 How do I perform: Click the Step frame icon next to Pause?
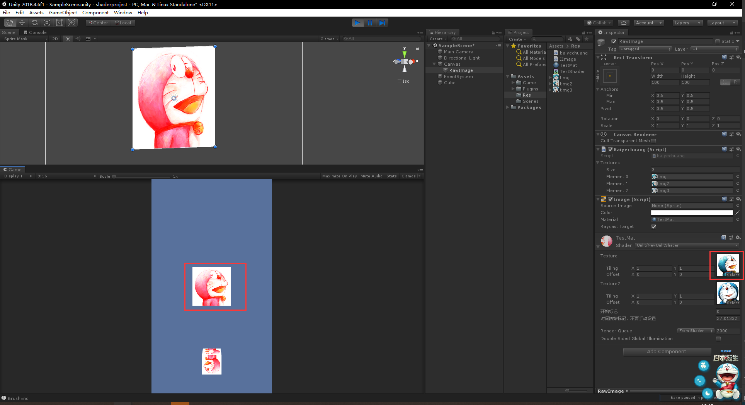click(x=383, y=23)
